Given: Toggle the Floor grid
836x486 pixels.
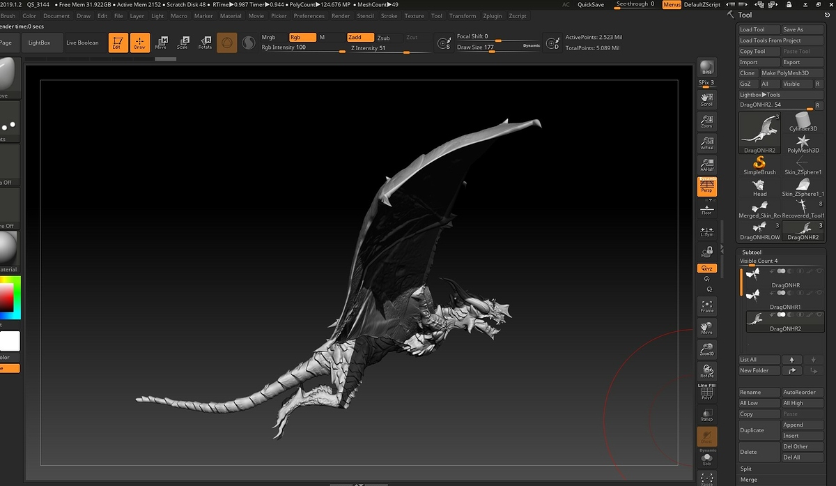Looking at the screenshot, I should click(x=707, y=208).
